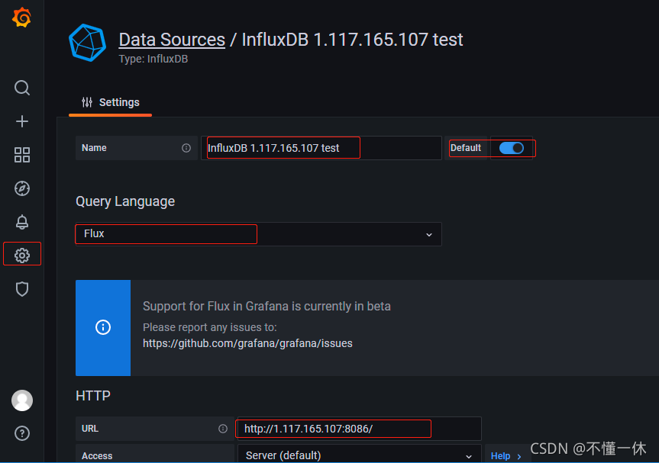
Task: Click the HTTP section heading
Action: tap(93, 395)
